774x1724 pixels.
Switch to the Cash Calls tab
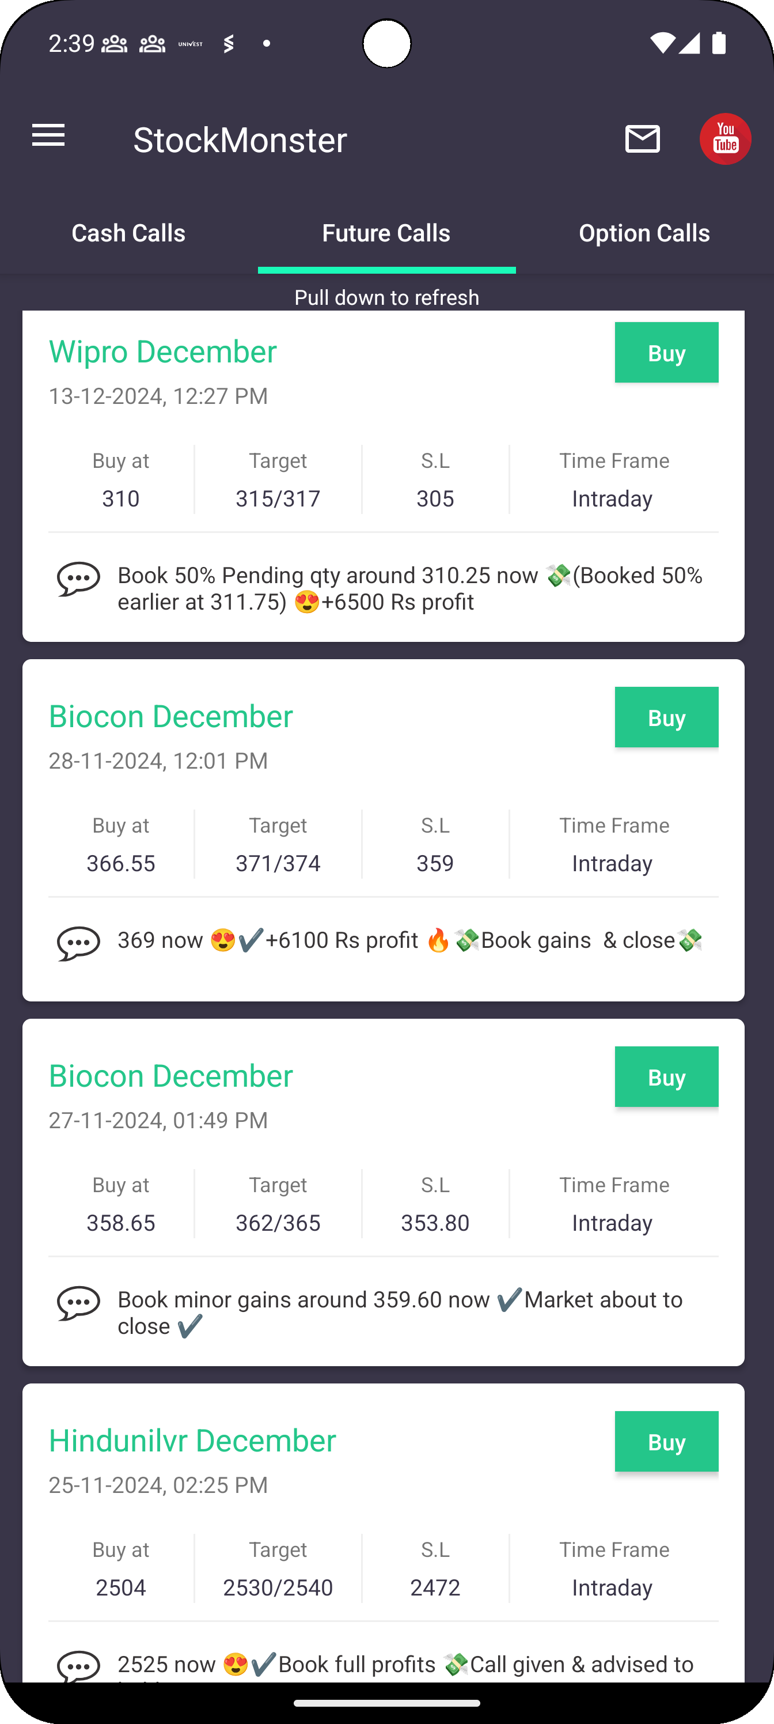coord(128,233)
